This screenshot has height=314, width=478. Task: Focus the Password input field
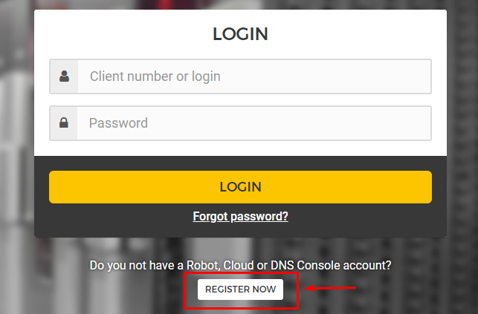pyautogui.click(x=254, y=123)
